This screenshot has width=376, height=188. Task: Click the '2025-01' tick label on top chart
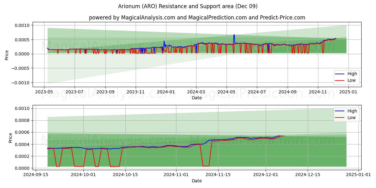348,92
